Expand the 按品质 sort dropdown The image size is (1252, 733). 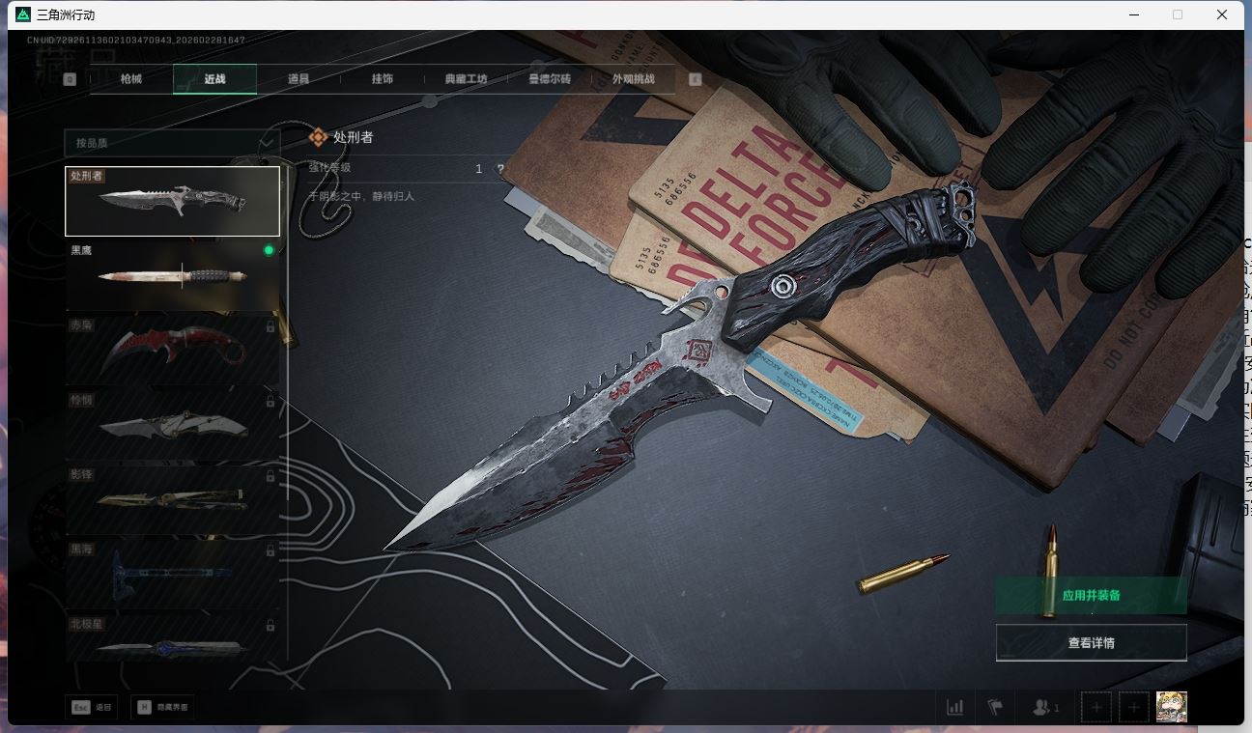click(x=171, y=143)
